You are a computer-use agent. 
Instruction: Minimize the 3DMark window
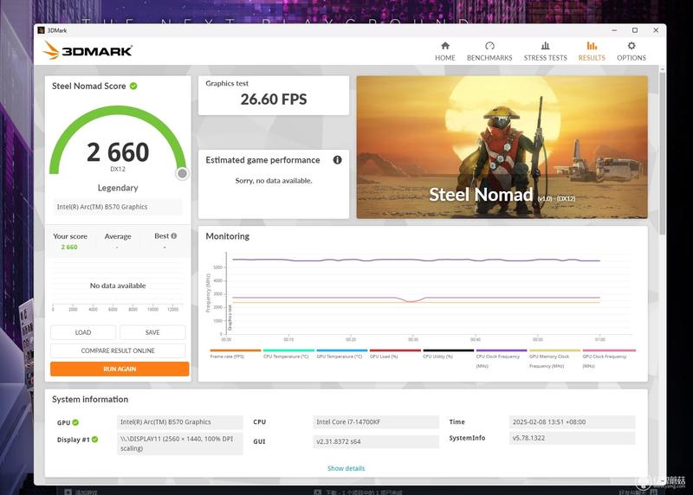coord(614,30)
